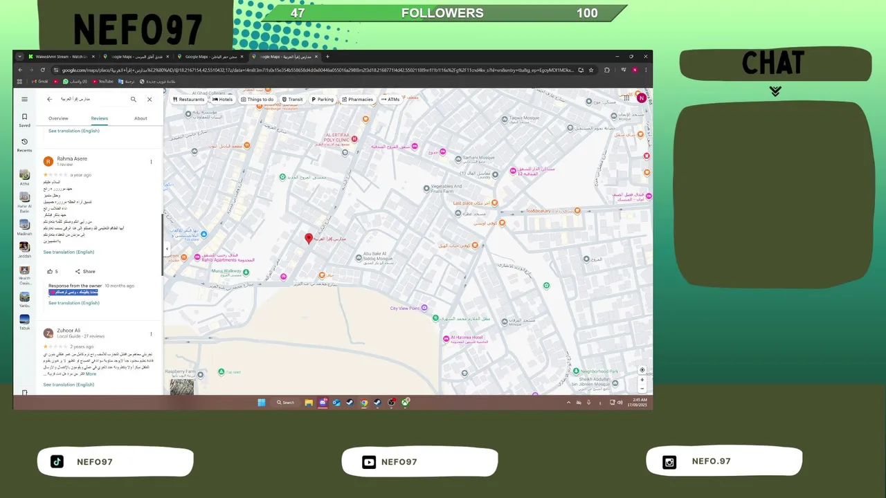See translation of Rahma Asere review

(x=69, y=252)
